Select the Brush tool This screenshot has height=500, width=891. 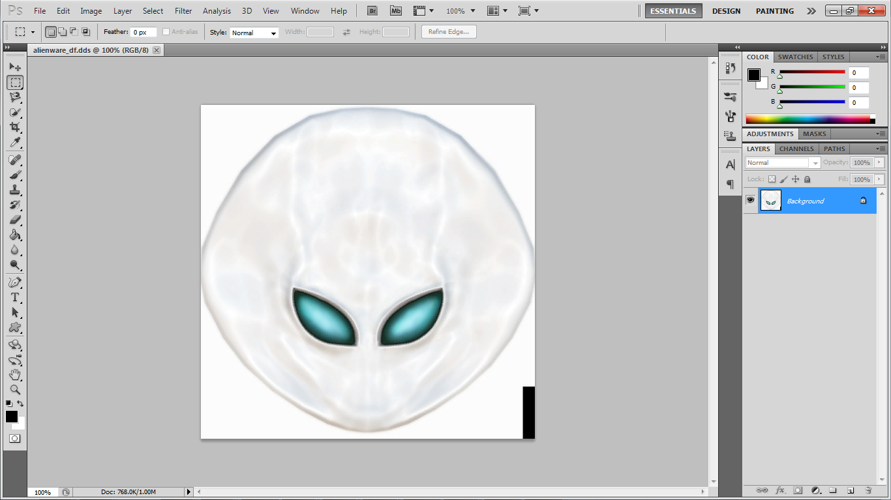tap(15, 175)
